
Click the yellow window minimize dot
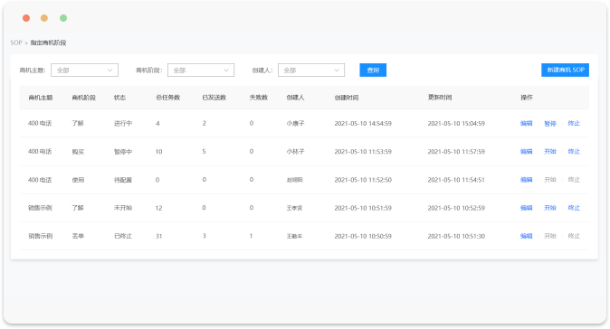(x=44, y=18)
